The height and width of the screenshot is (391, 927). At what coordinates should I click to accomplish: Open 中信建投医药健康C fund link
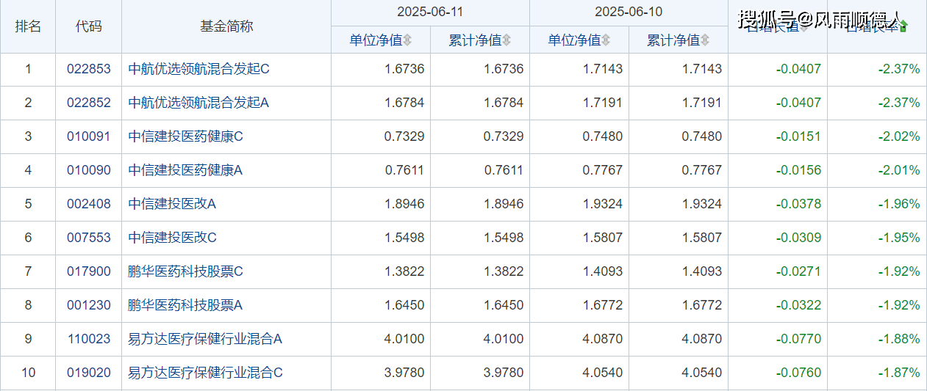click(186, 136)
